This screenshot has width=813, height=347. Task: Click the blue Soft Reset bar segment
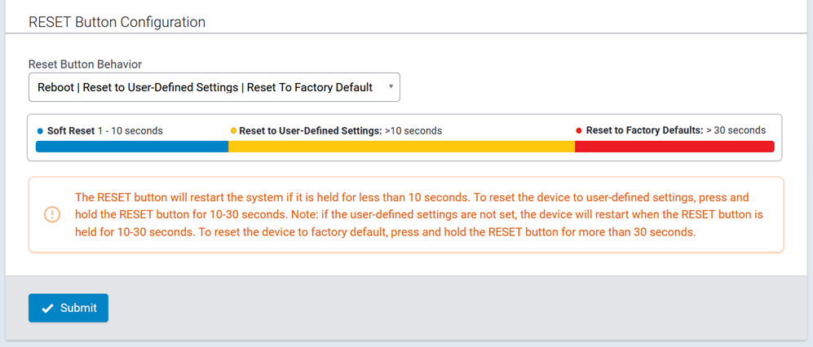[131, 147]
